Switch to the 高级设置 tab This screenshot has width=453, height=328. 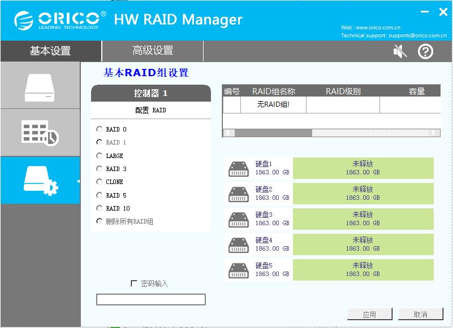pyautogui.click(x=153, y=51)
